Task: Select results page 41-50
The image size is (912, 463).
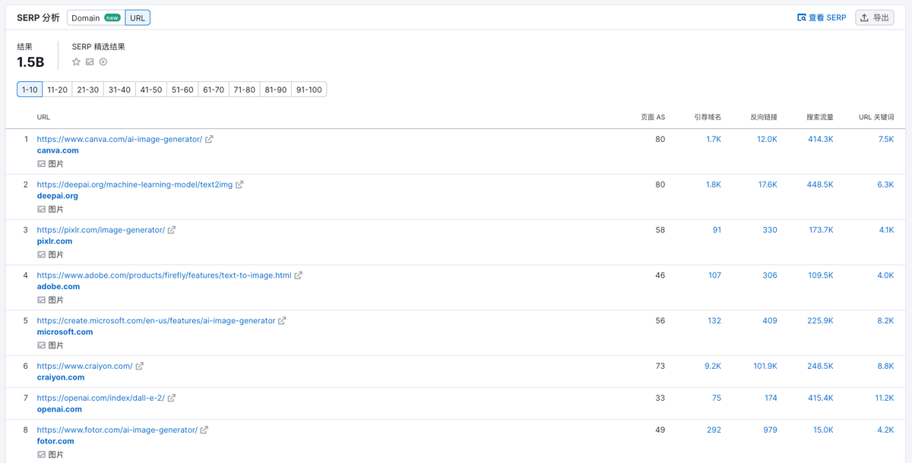Action: click(151, 90)
